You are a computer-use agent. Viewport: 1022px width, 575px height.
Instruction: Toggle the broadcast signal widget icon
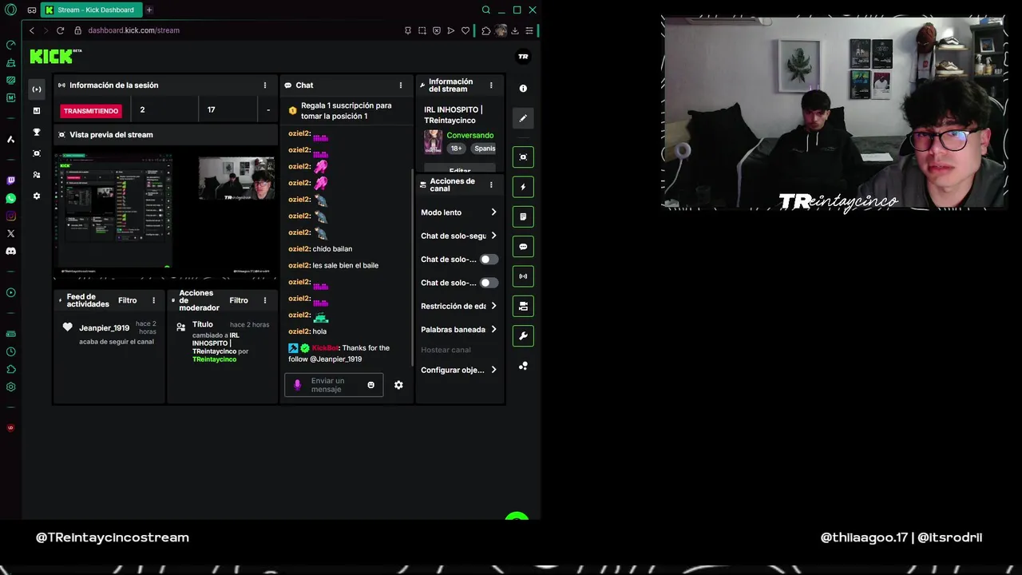pos(523,276)
